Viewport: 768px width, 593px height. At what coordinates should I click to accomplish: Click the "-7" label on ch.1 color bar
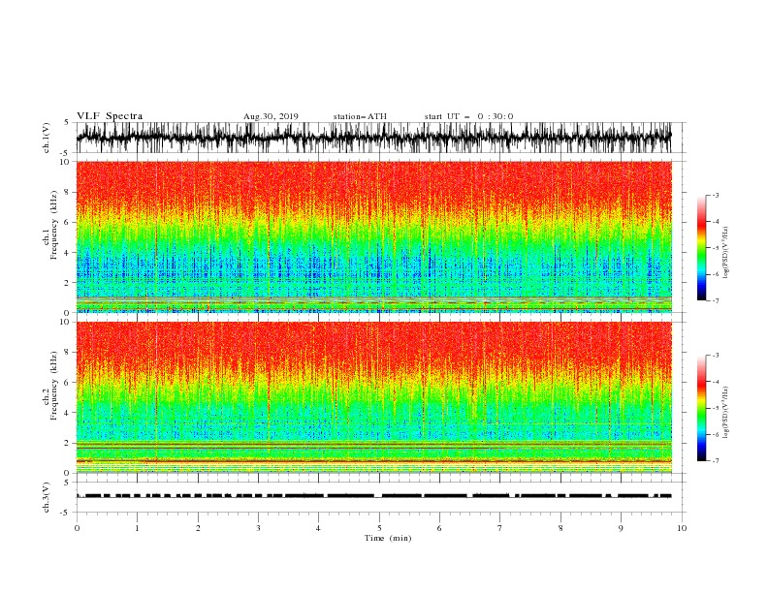pyautogui.click(x=715, y=300)
